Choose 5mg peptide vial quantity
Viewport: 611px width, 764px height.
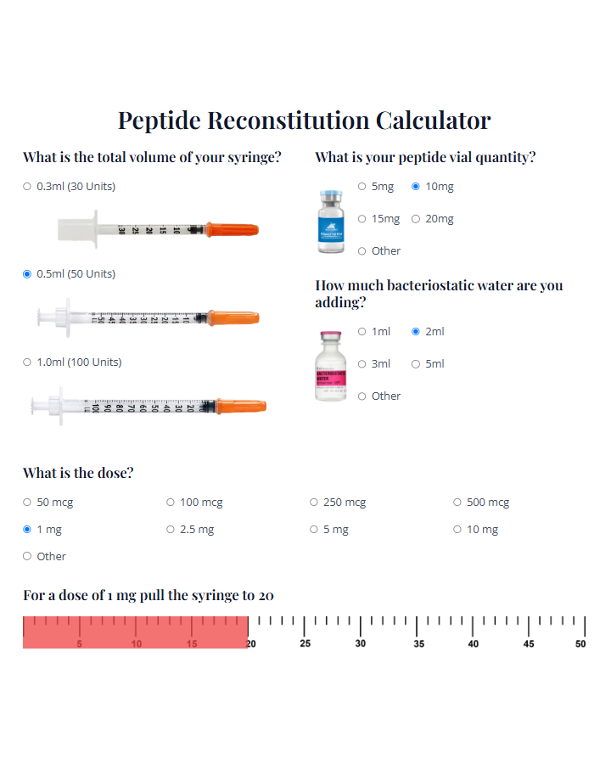[362, 187]
